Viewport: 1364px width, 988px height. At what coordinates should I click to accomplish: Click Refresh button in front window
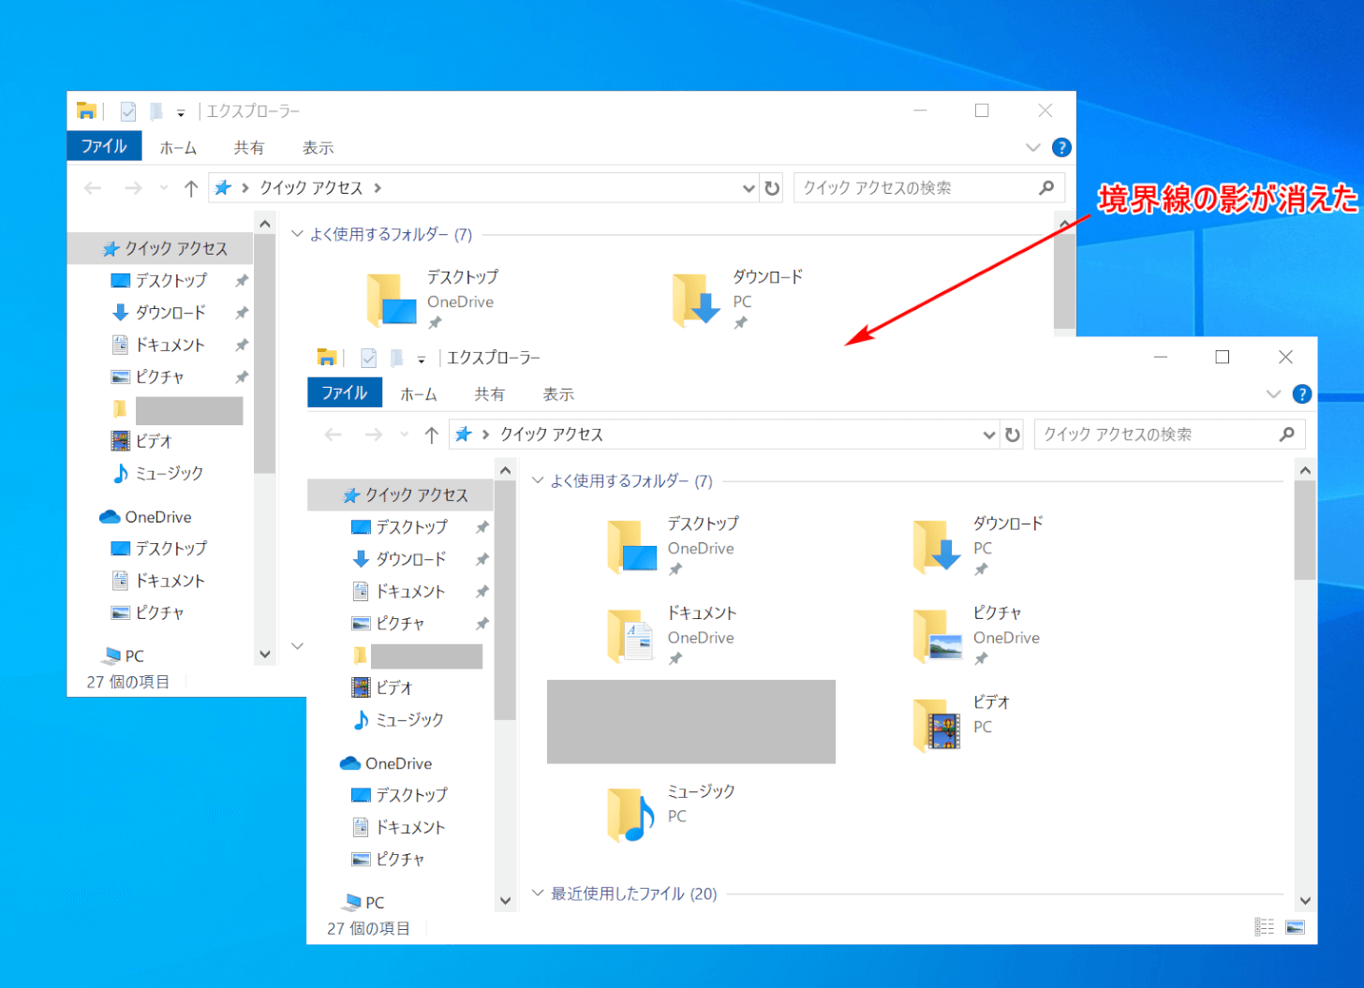[x=1012, y=435]
